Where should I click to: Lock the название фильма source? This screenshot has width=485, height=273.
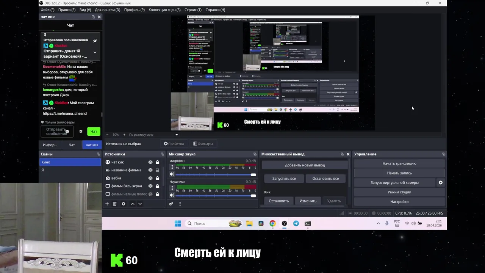coord(157,170)
